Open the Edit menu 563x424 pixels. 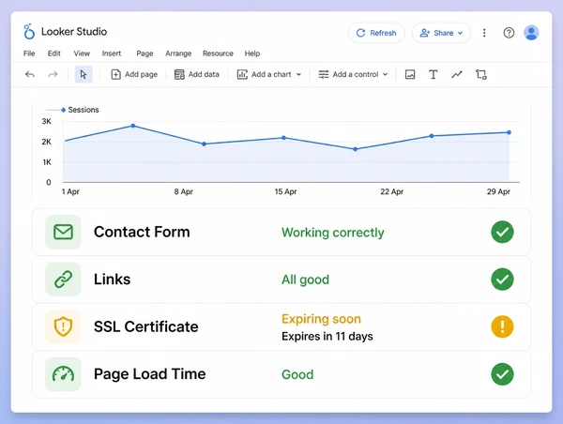(x=54, y=53)
